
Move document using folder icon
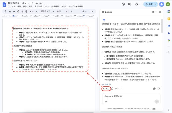[x=37, y=3]
